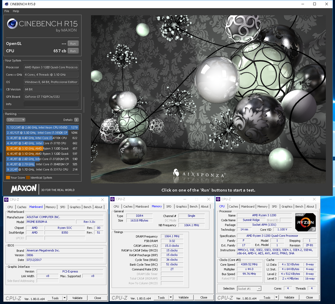The width and height of the screenshot is (335, 304).
Task: Open Graphics tab in left CPU-Z window
Action: (x=75, y=207)
